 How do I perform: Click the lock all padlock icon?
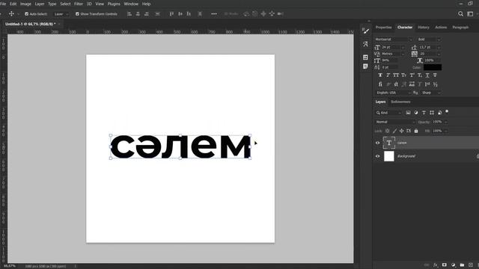[416, 131]
